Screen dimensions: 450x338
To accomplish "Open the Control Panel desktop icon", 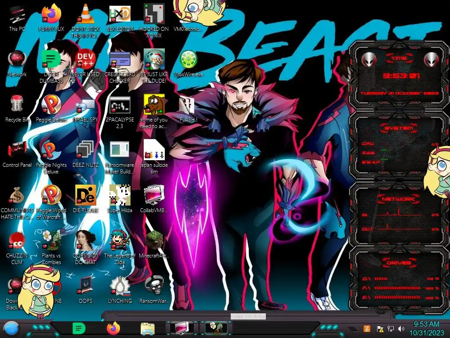I will click(x=17, y=154).
